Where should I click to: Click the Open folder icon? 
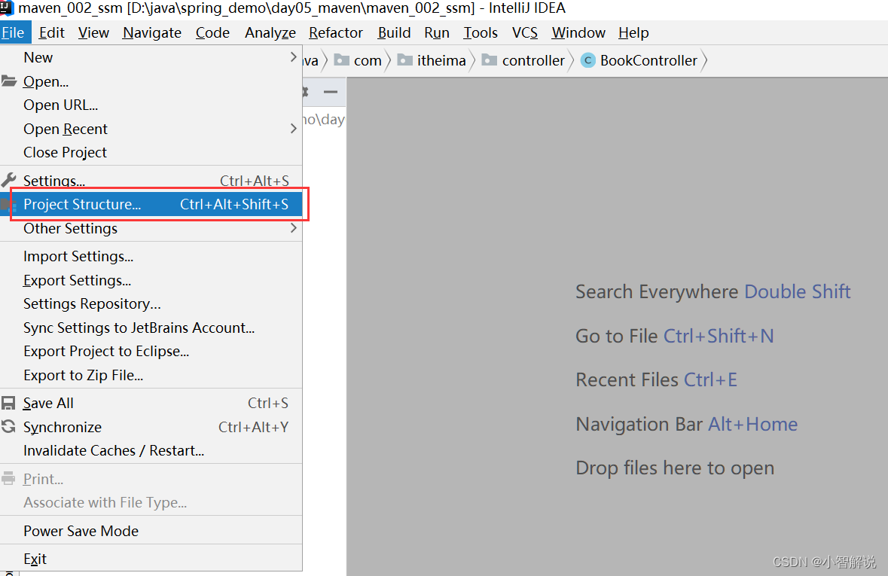[x=8, y=81]
